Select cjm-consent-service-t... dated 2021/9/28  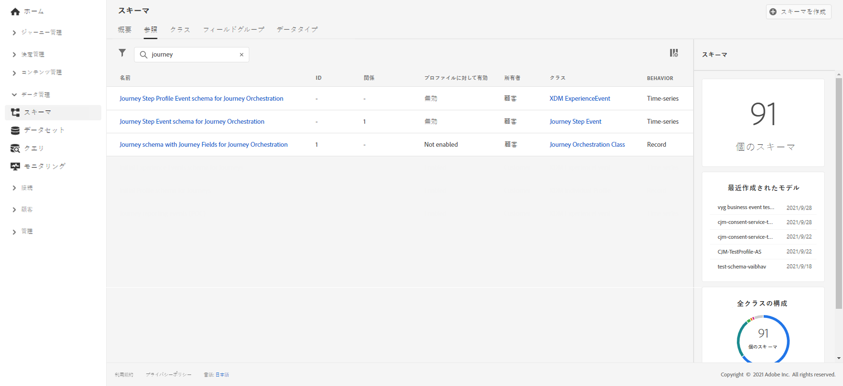[745, 222]
